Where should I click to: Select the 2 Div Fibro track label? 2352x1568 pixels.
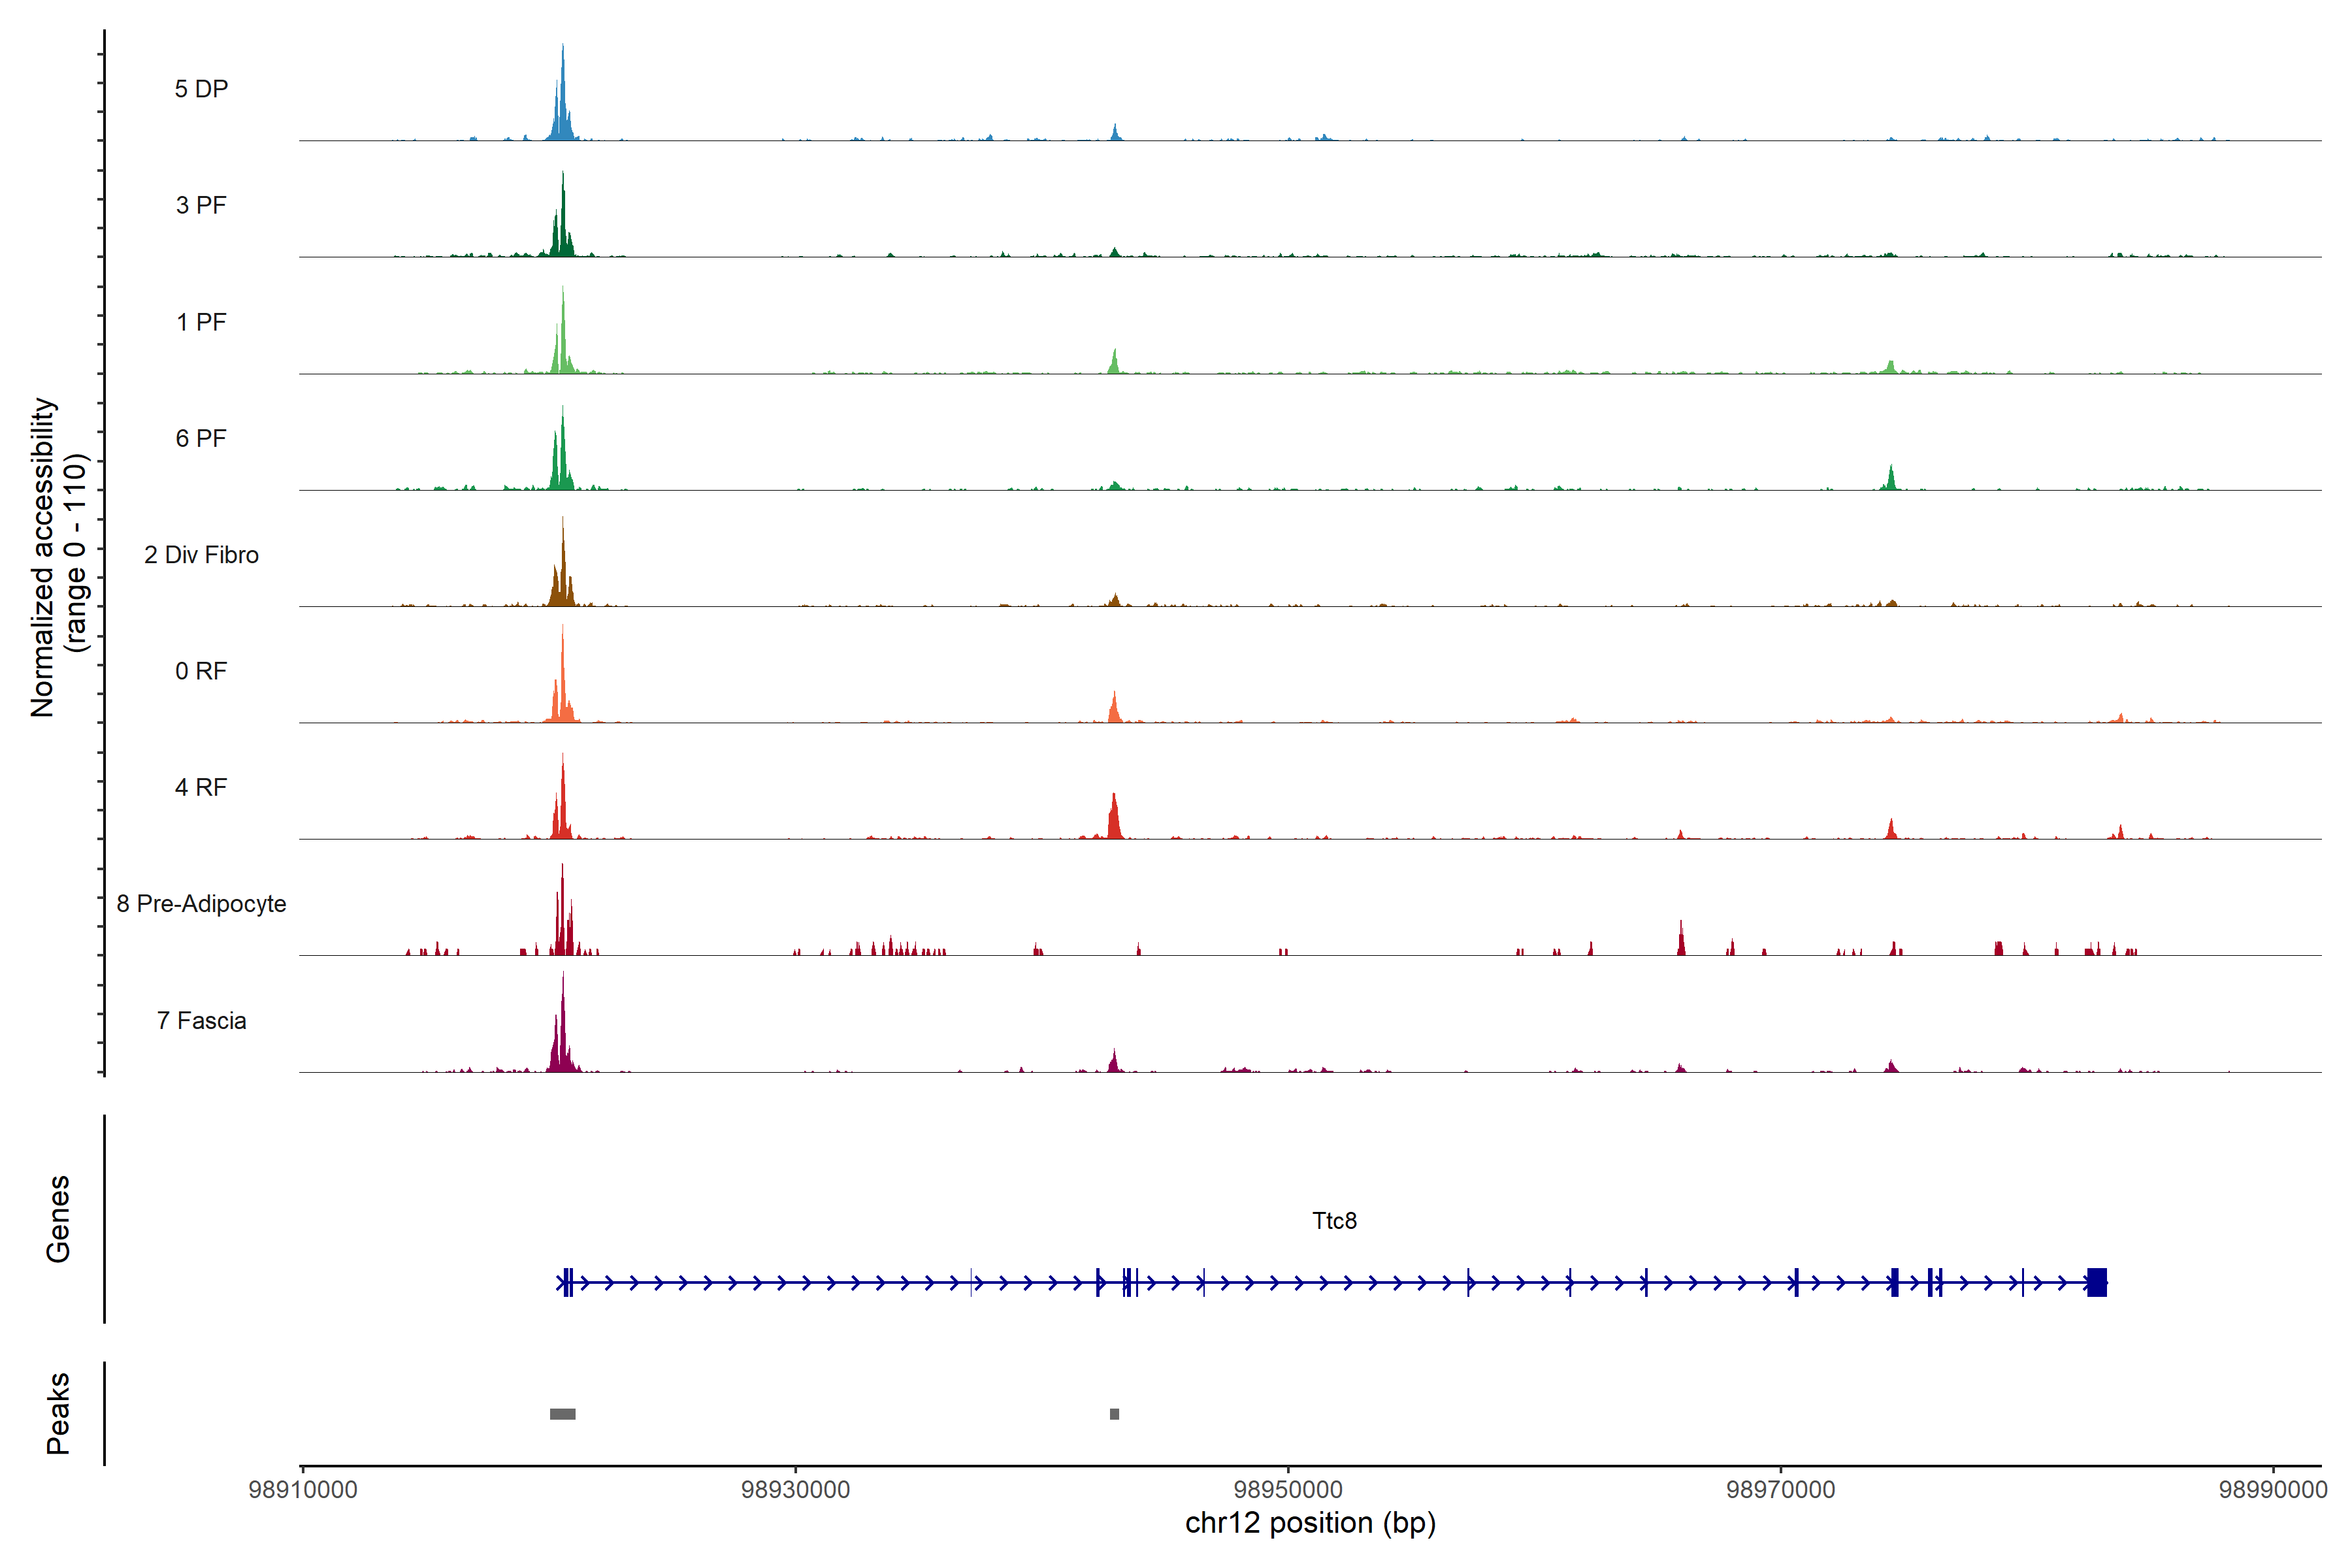pyautogui.click(x=201, y=555)
